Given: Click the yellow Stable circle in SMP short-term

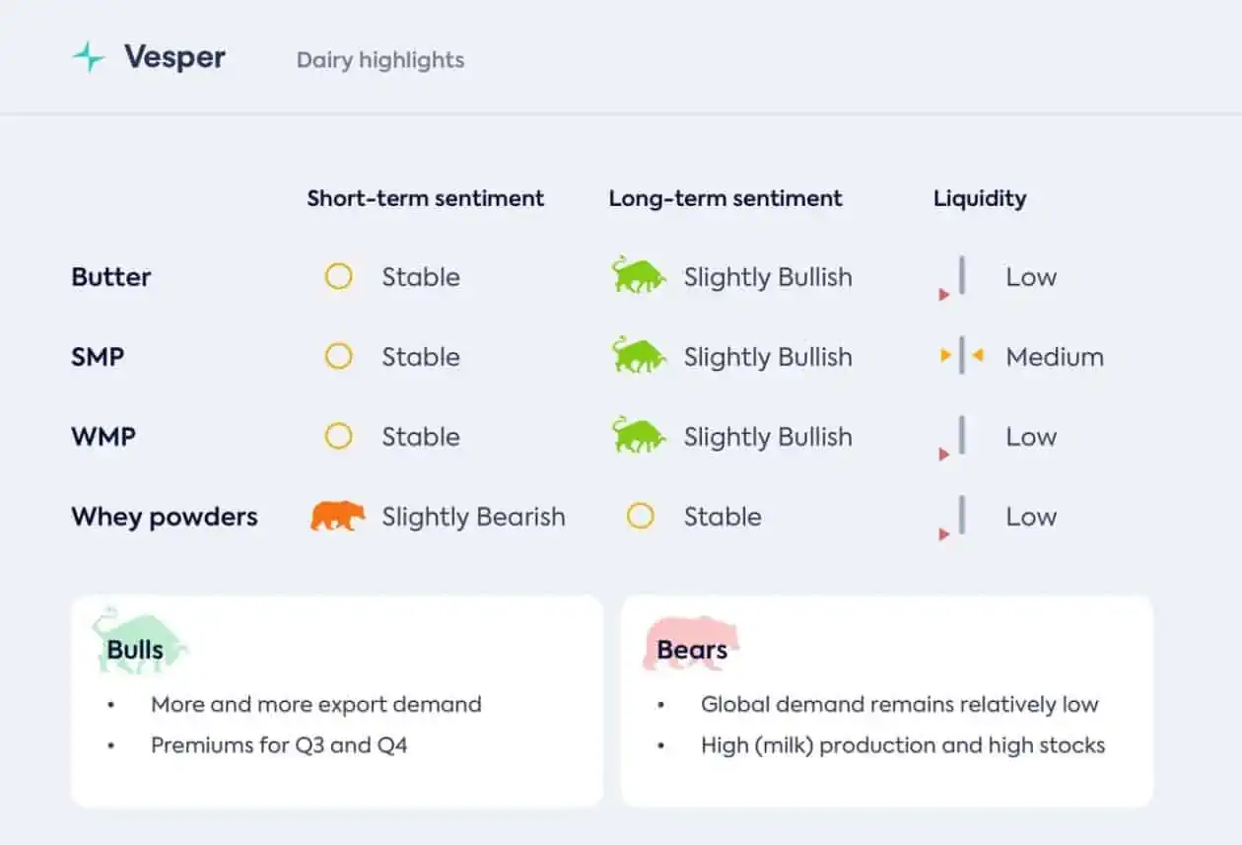Looking at the screenshot, I should click(338, 357).
